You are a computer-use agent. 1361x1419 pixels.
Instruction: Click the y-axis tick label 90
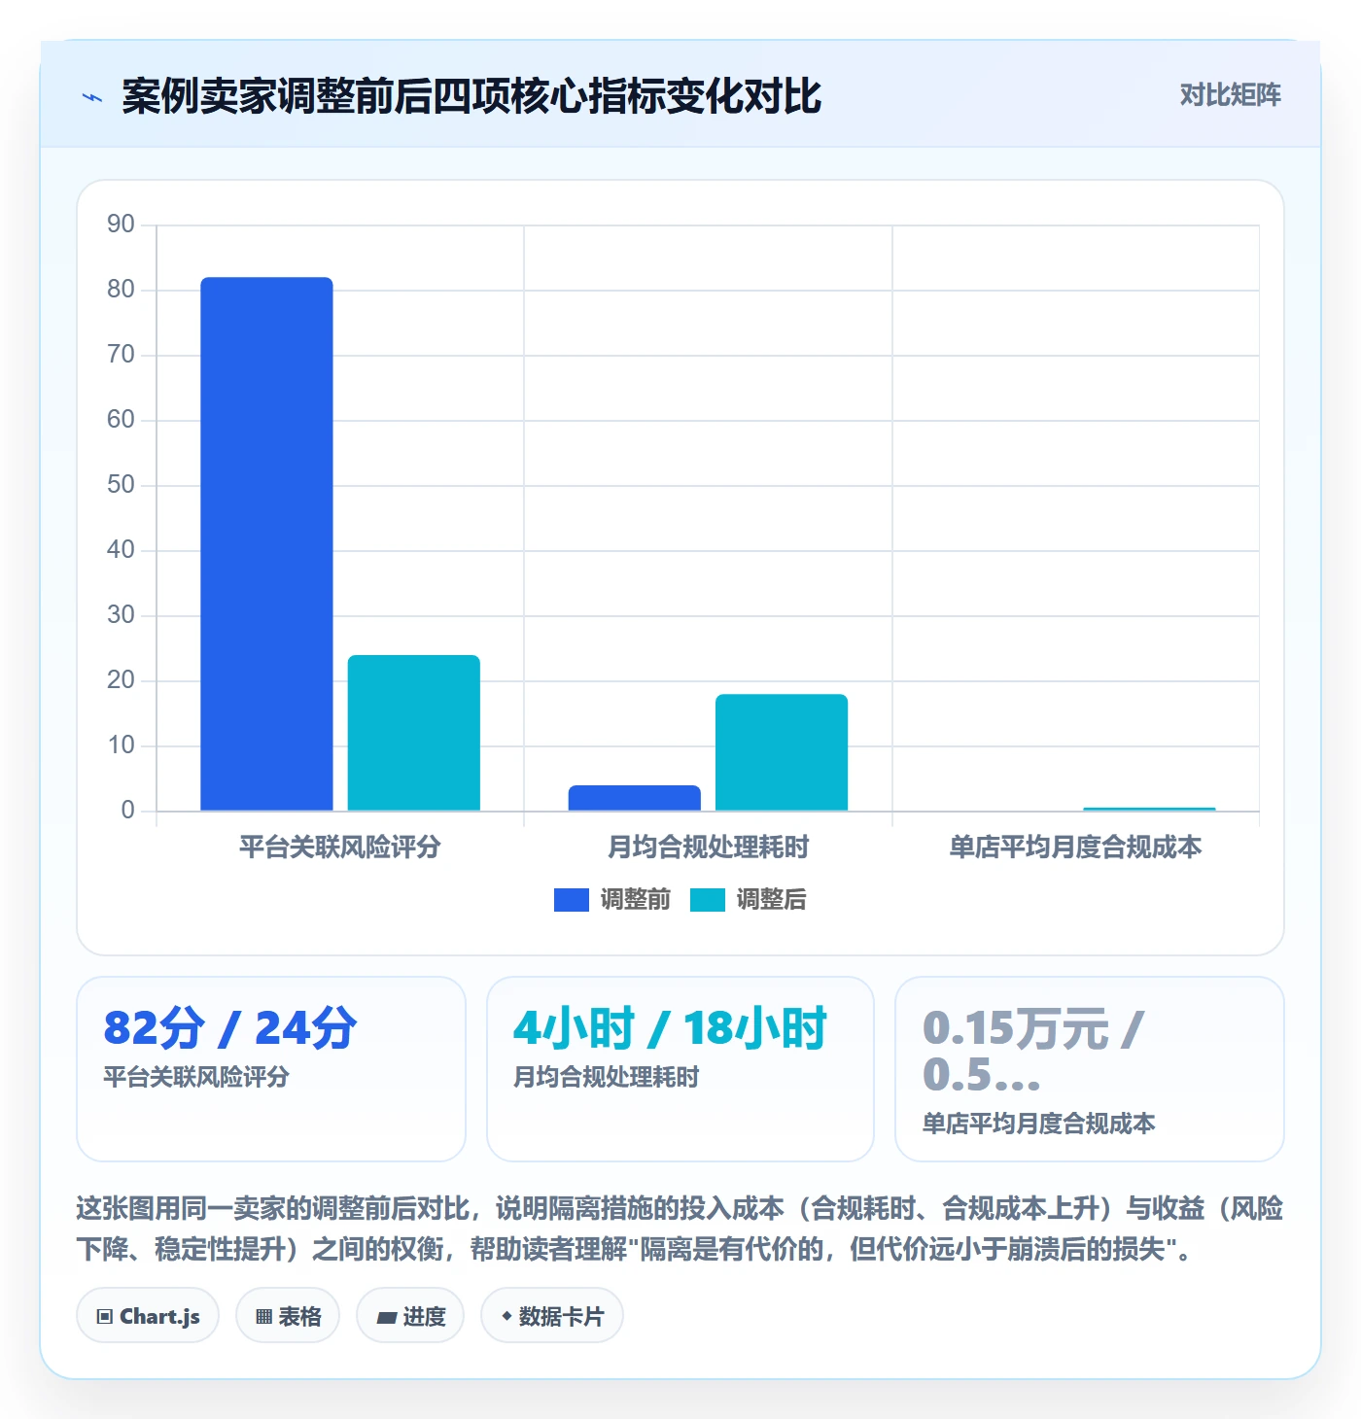click(121, 225)
